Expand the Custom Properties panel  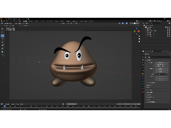[x=151, y=102]
